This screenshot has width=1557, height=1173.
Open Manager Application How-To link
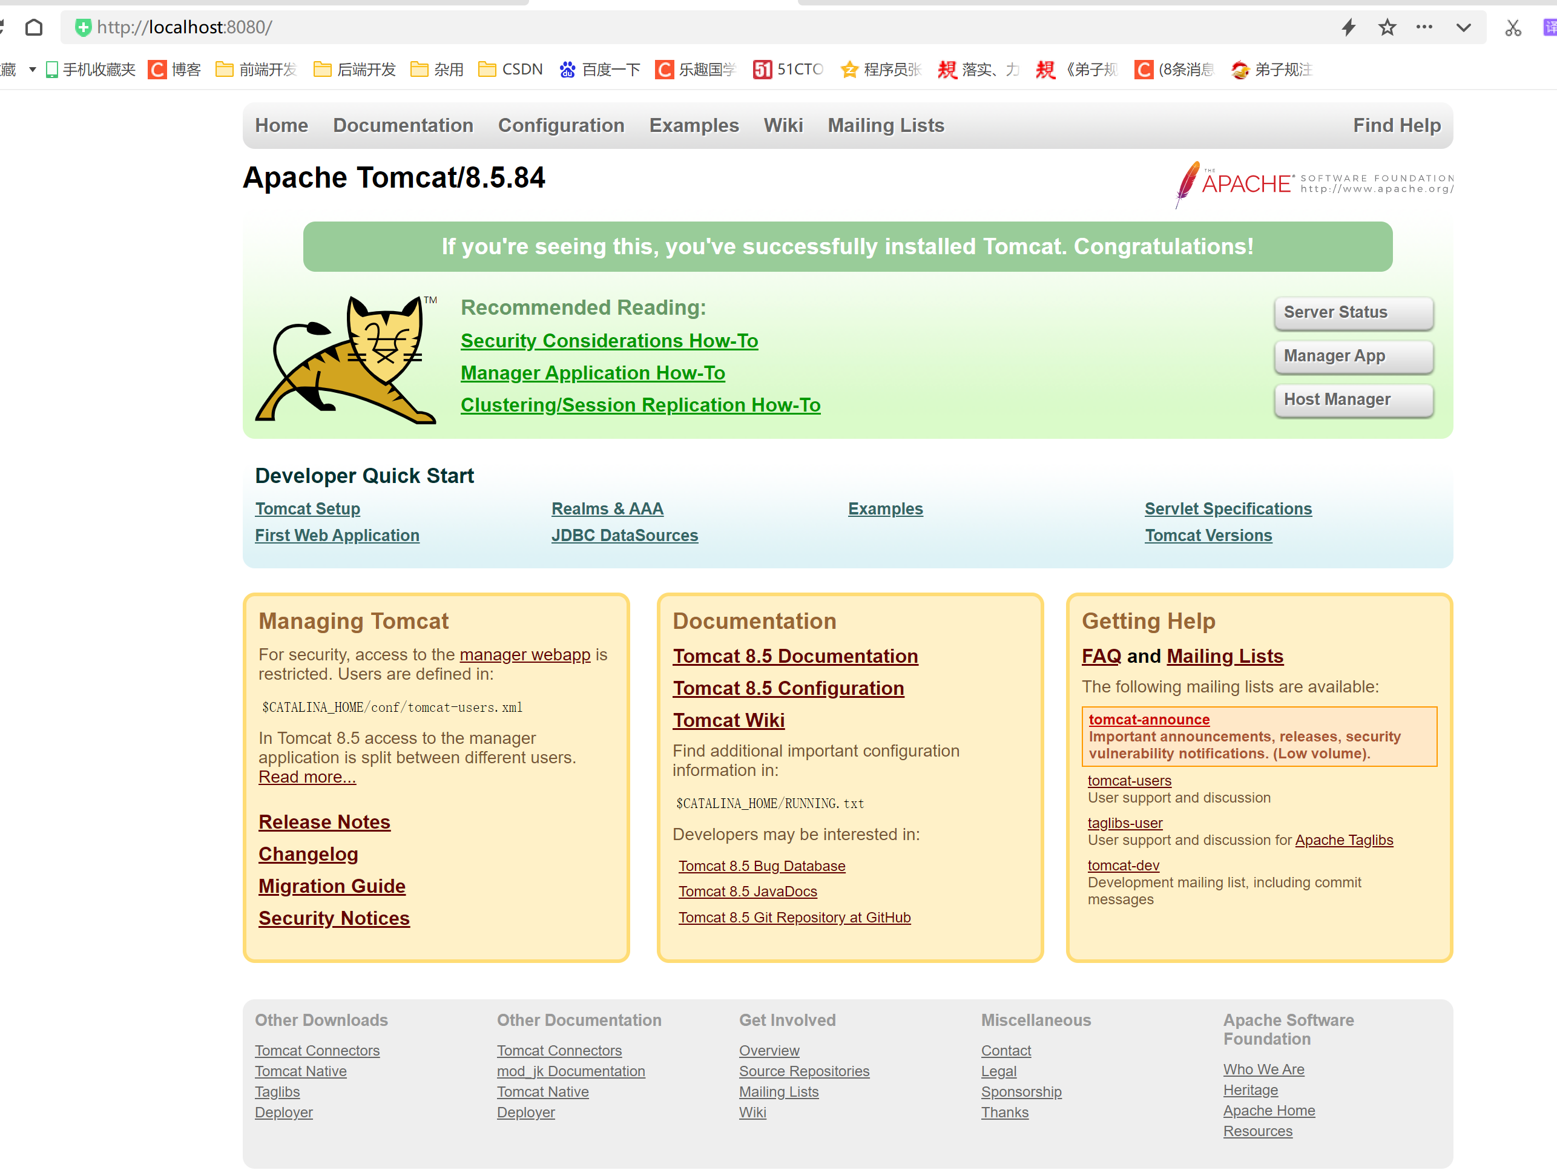593,373
